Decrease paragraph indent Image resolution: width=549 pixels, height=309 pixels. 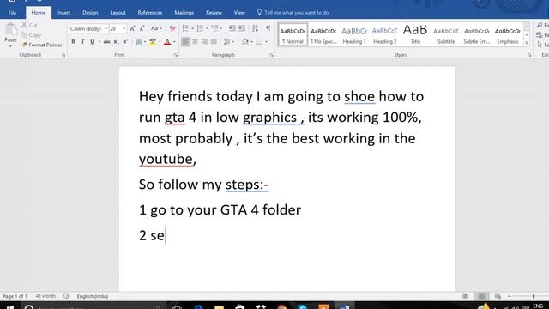232,28
